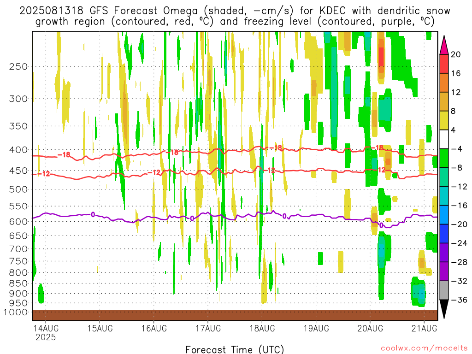Click the 800 pressure level label
472x354 pixels.
click(18, 273)
